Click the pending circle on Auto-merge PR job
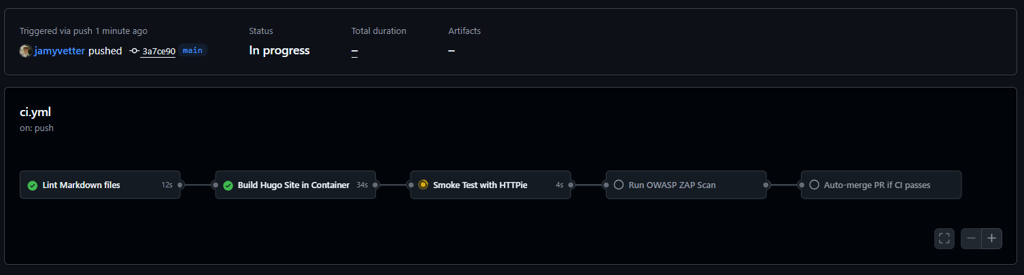The width and height of the screenshot is (1024, 275). tap(814, 185)
